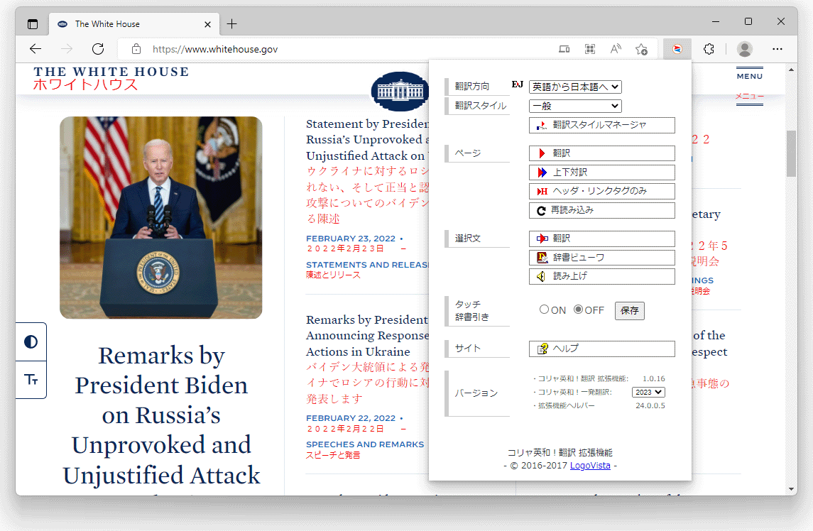
Task: Click the THE WHITE HOUSE site title
Action: tap(111, 72)
